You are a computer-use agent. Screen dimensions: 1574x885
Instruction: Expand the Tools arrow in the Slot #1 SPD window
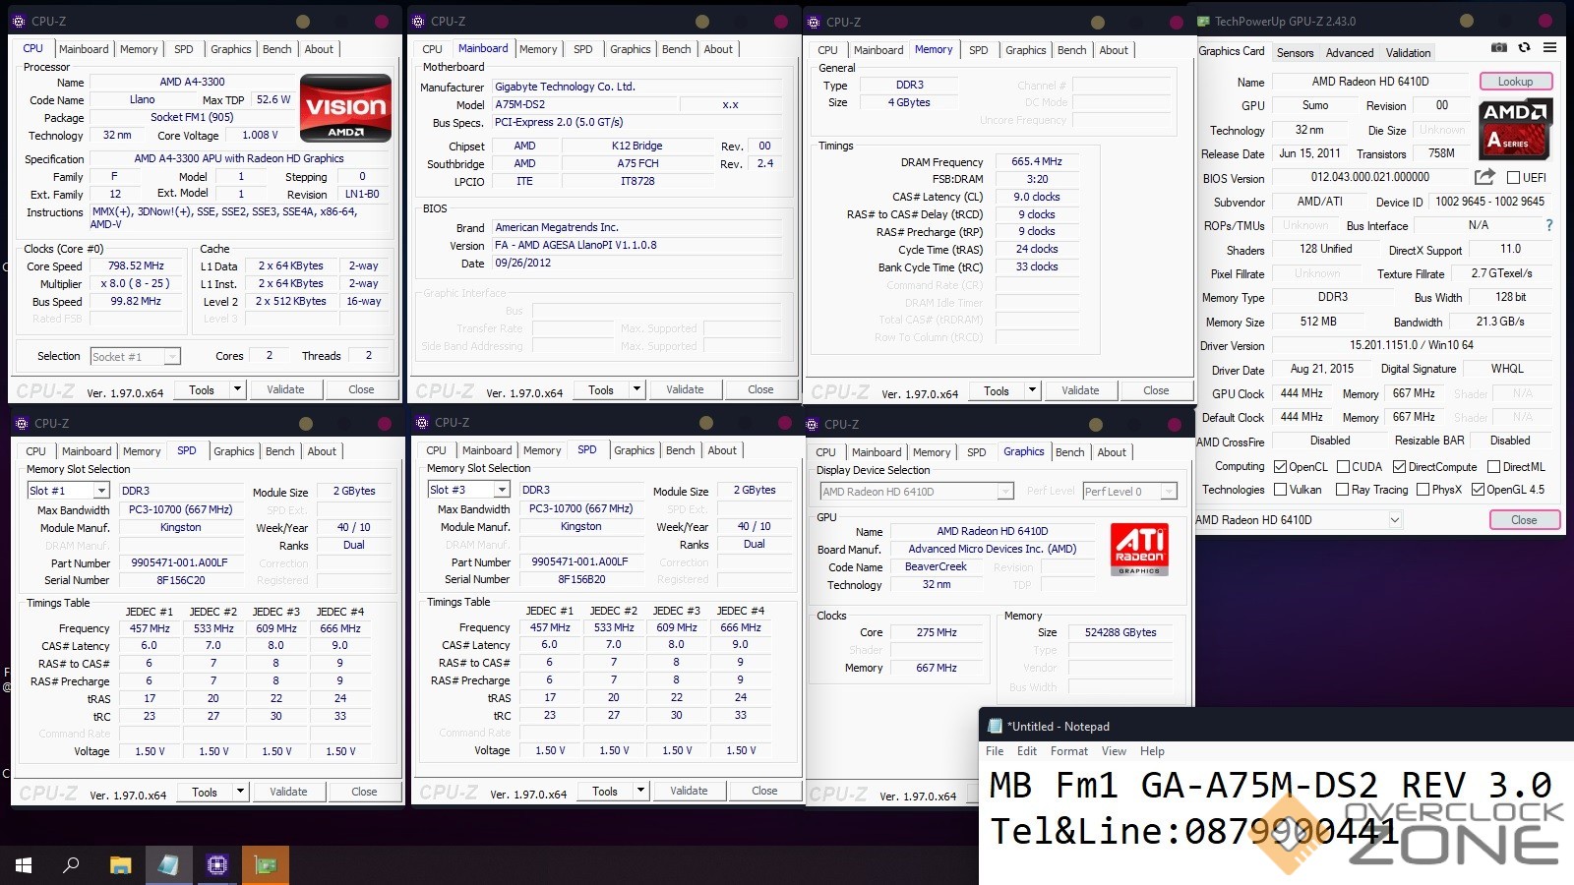[240, 792]
